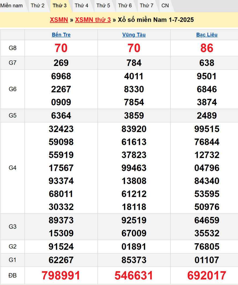Click the special prize number 546631
Screen dimensions: 238x285
(134, 275)
